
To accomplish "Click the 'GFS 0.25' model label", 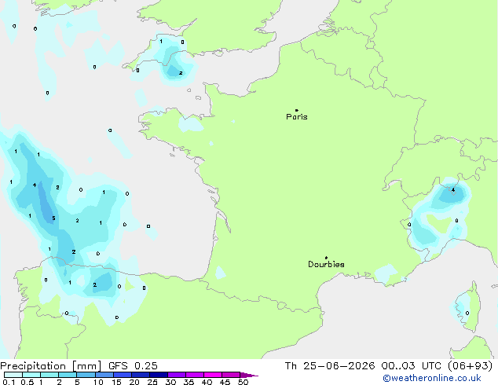I will (x=133, y=366).
